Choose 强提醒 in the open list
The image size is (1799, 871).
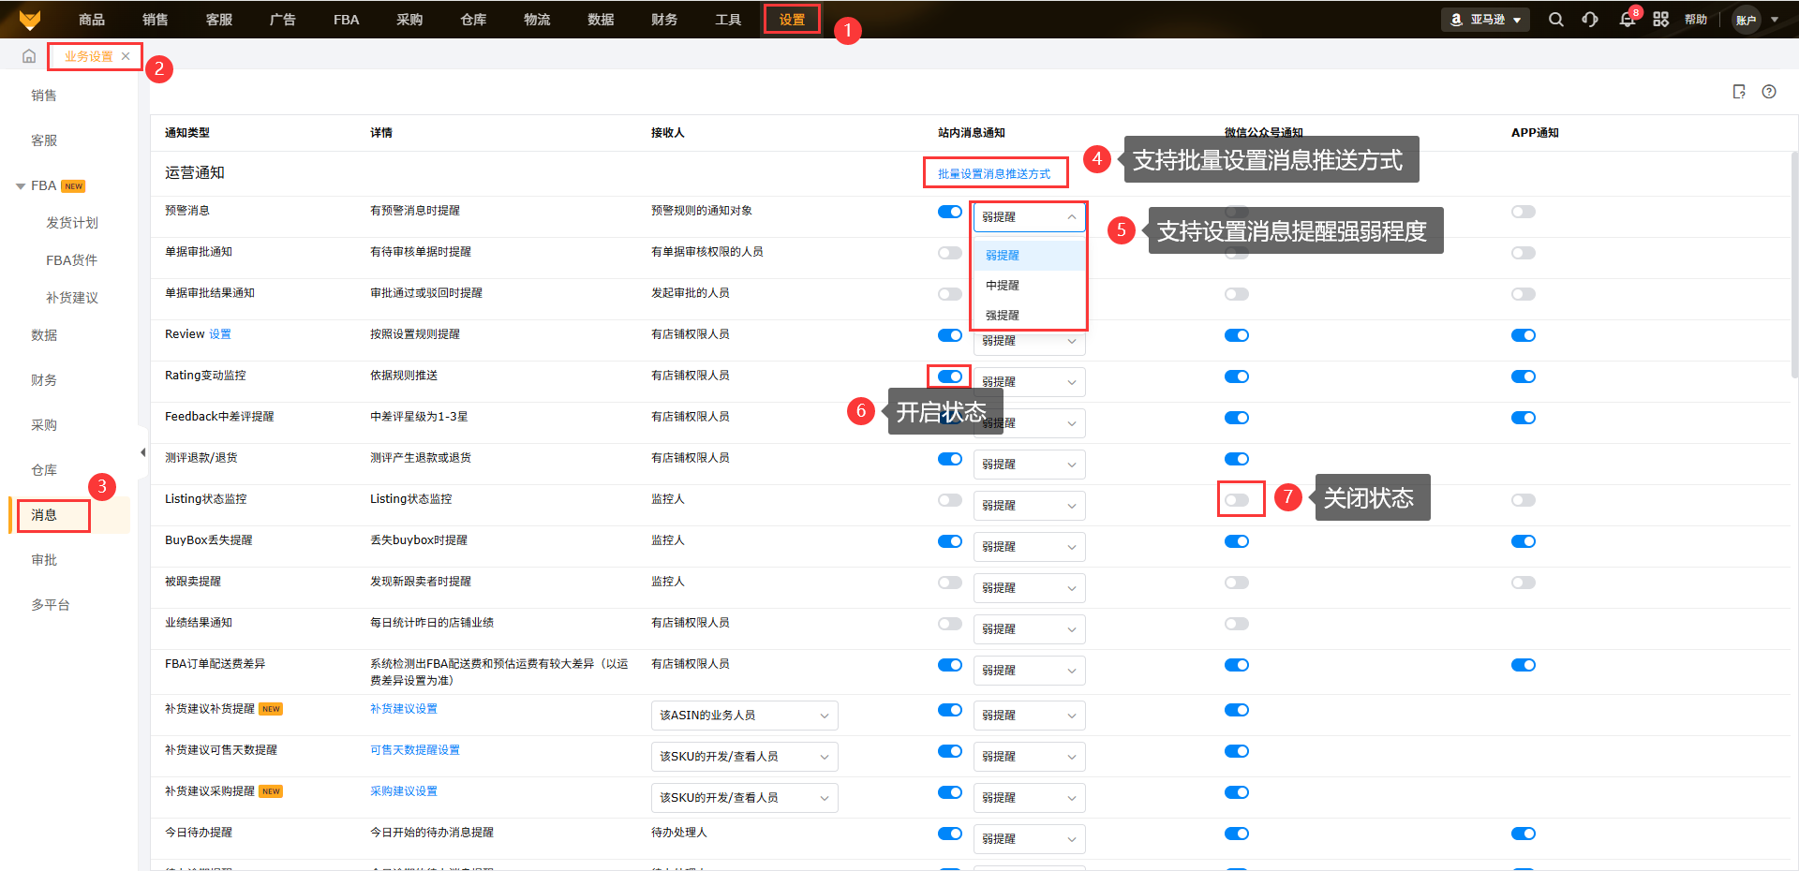click(1029, 316)
